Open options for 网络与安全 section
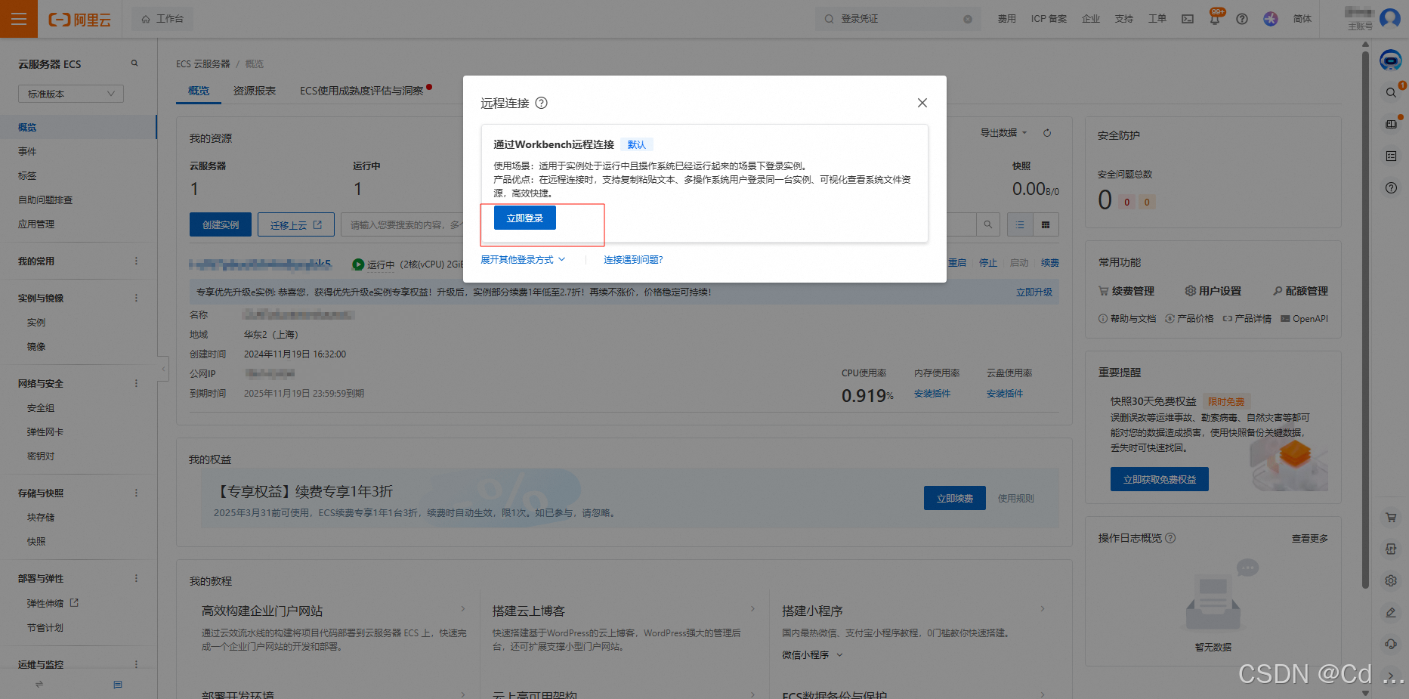 pyautogui.click(x=136, y=383)
